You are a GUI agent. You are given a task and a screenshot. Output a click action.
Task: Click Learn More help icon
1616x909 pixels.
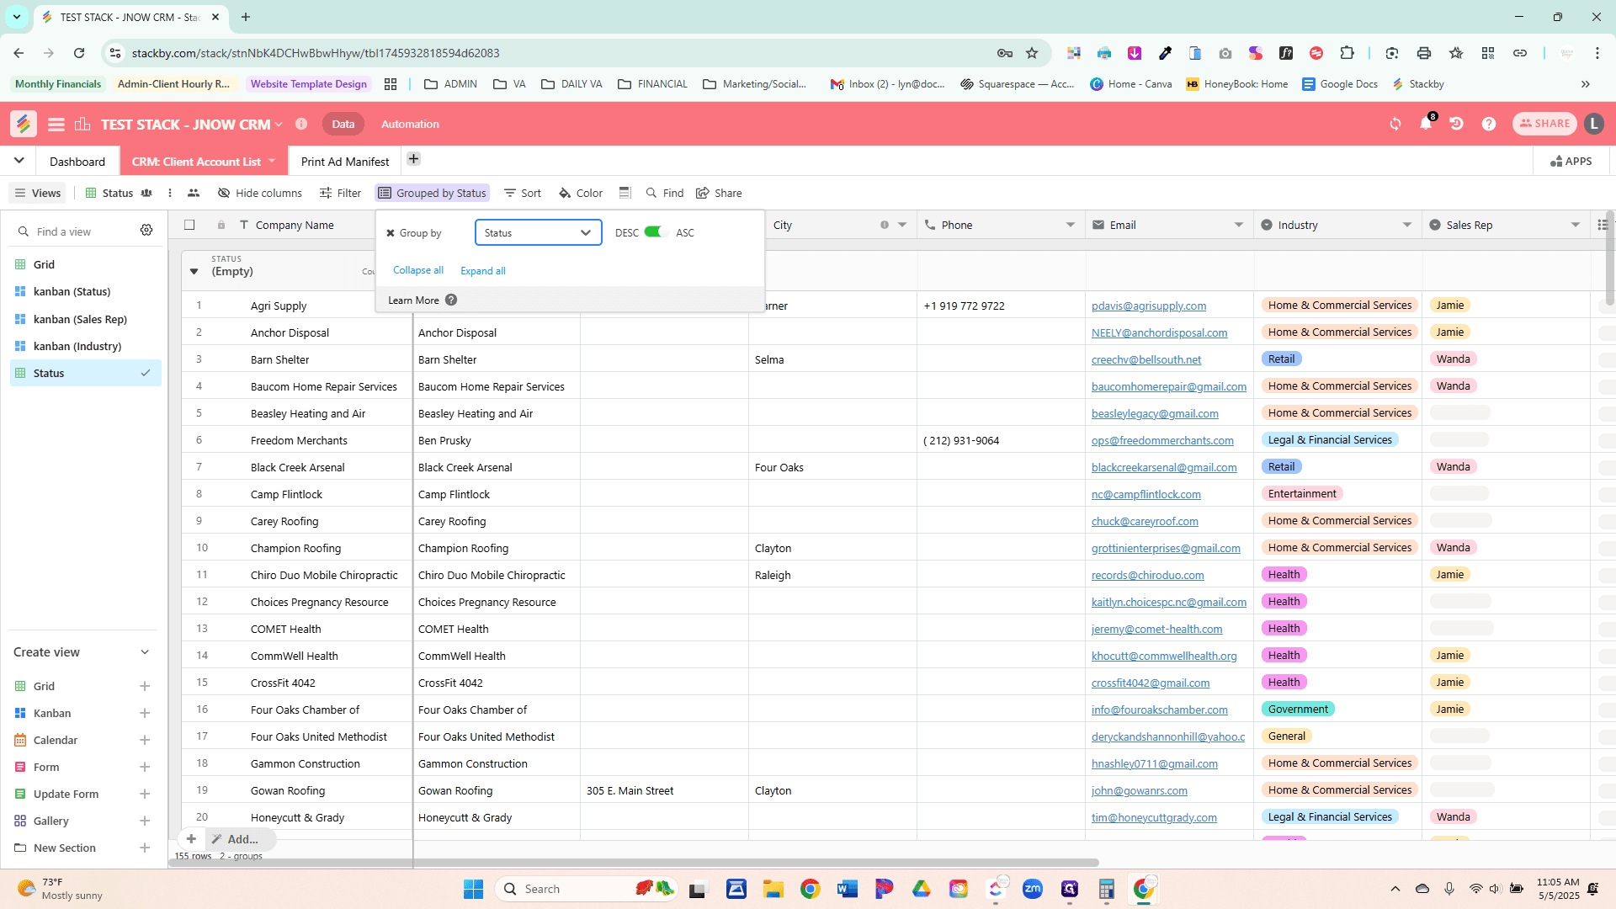point(451,300)
